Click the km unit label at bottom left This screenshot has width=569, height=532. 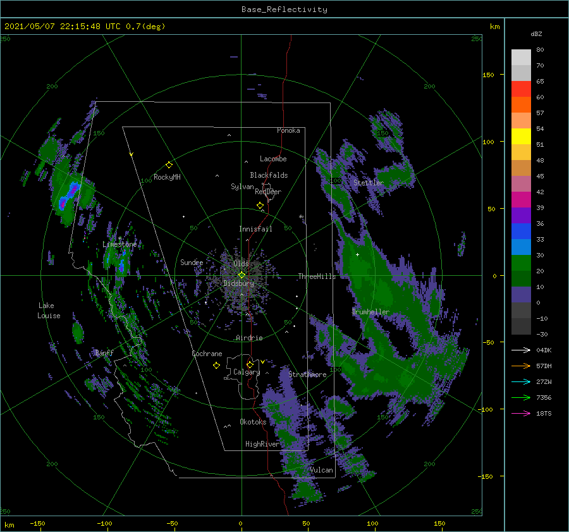(9, 525)
